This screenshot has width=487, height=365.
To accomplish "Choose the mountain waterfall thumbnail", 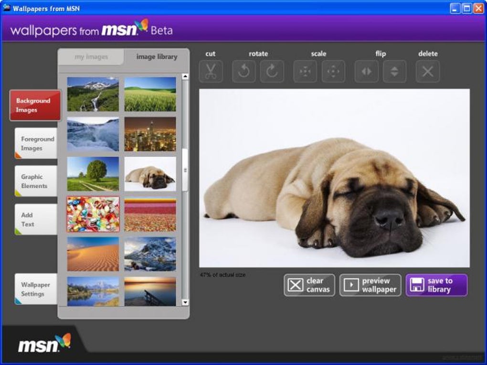I will [93, 94].
